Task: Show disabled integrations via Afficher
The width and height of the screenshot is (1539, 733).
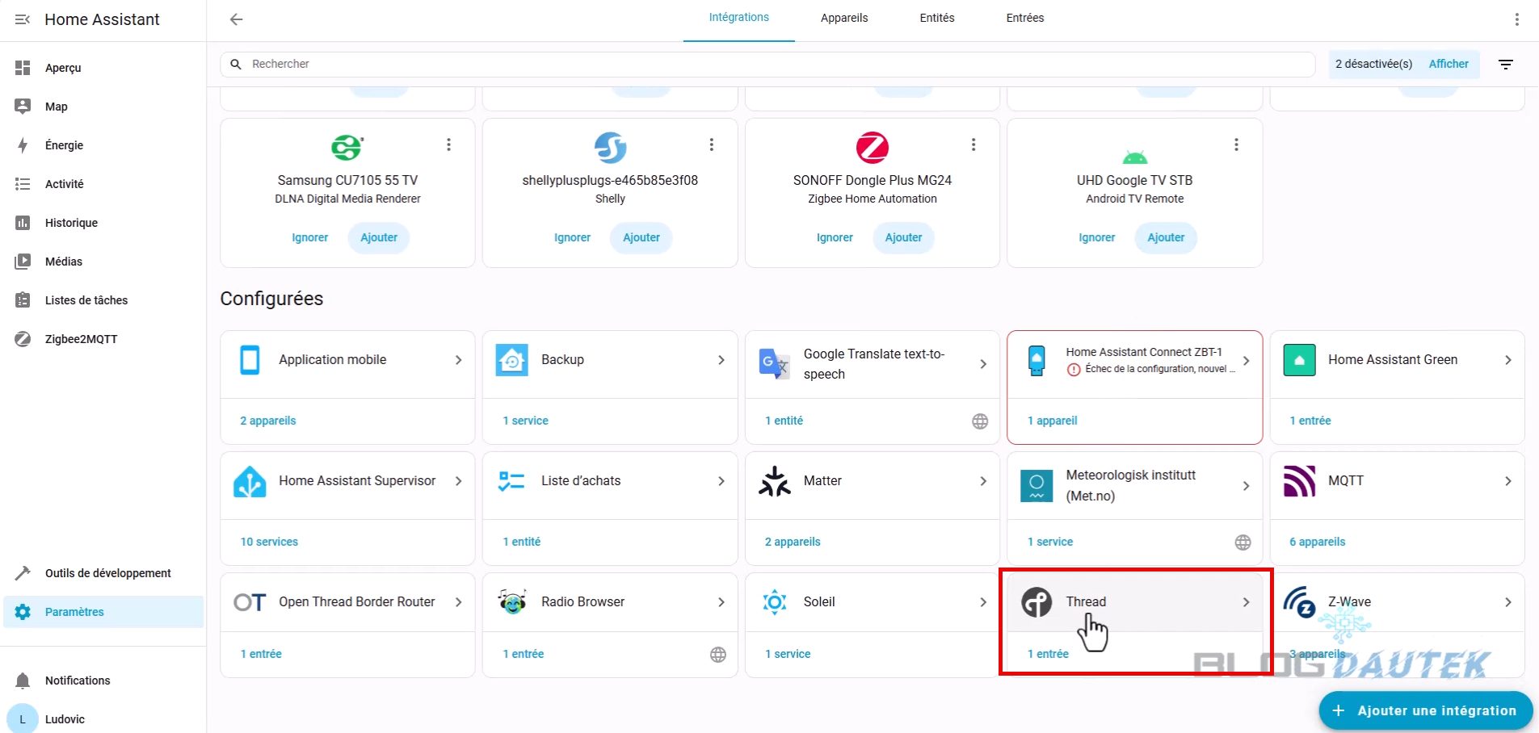Action: [x=1448, y=64]
